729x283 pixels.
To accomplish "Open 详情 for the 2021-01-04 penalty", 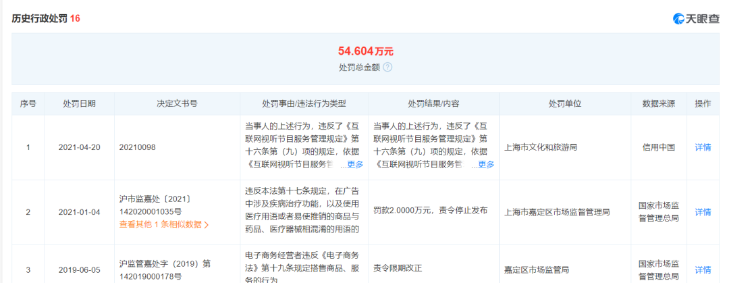I will click(x=703, y=212).
